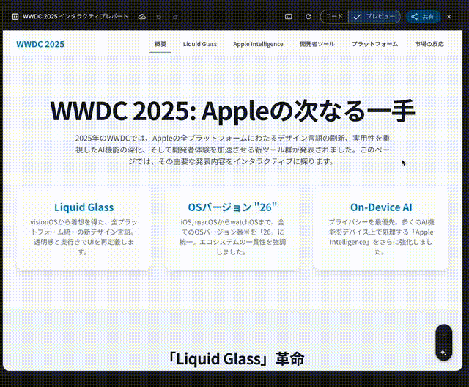Click the WWDC 2025 インタラクティブレポート title
Image resolution: width=469 pixels, height=387 pixels.
(x=75, y=16)
